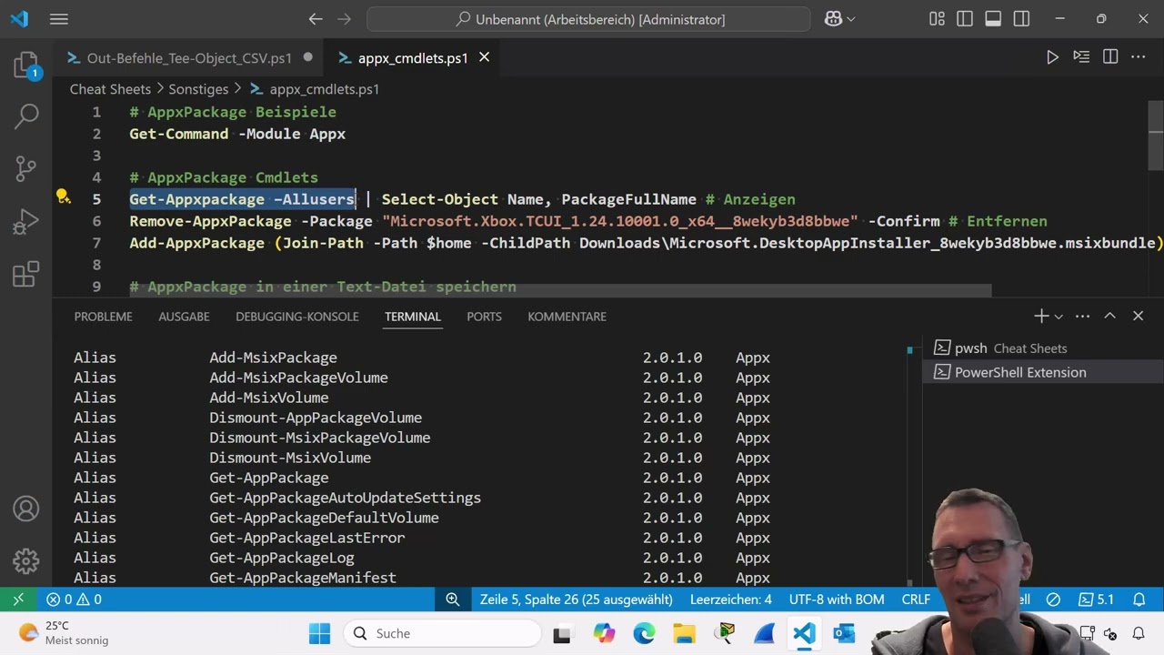Toggle the bottom panel visibility
Screen dimensions: 1164x655
click(993, 19)
